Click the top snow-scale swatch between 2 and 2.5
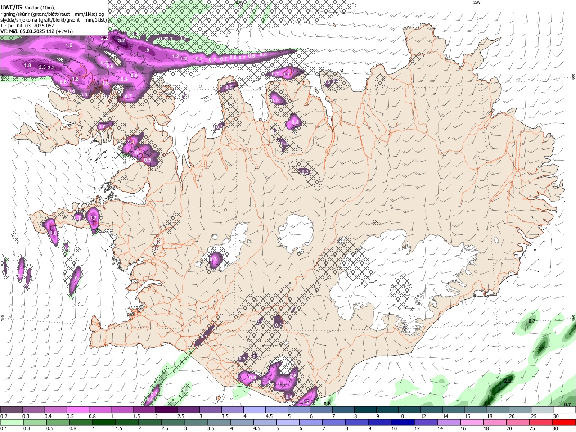This screenshot has width=576, height=432. coord(166,410)
